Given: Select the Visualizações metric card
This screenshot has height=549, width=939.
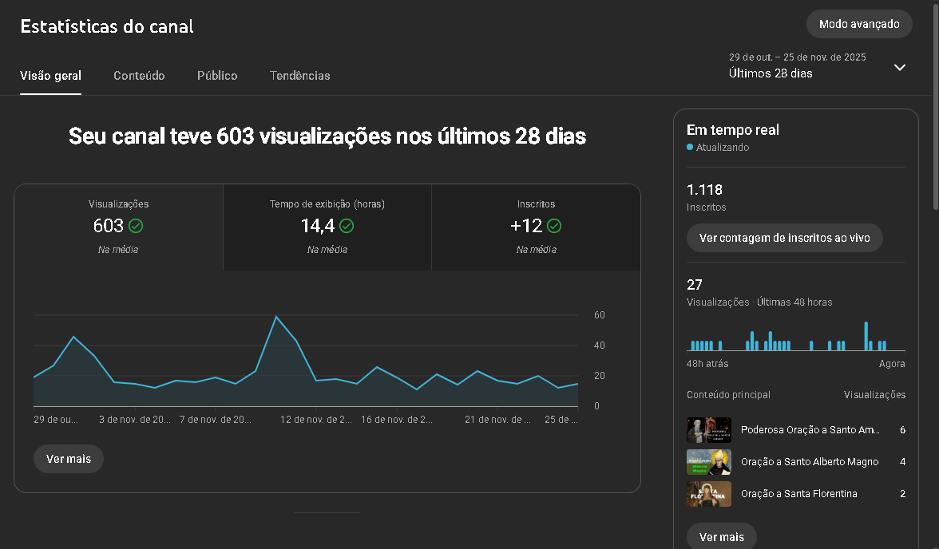Looking at the screenshot, I should (x=118, y=227).
